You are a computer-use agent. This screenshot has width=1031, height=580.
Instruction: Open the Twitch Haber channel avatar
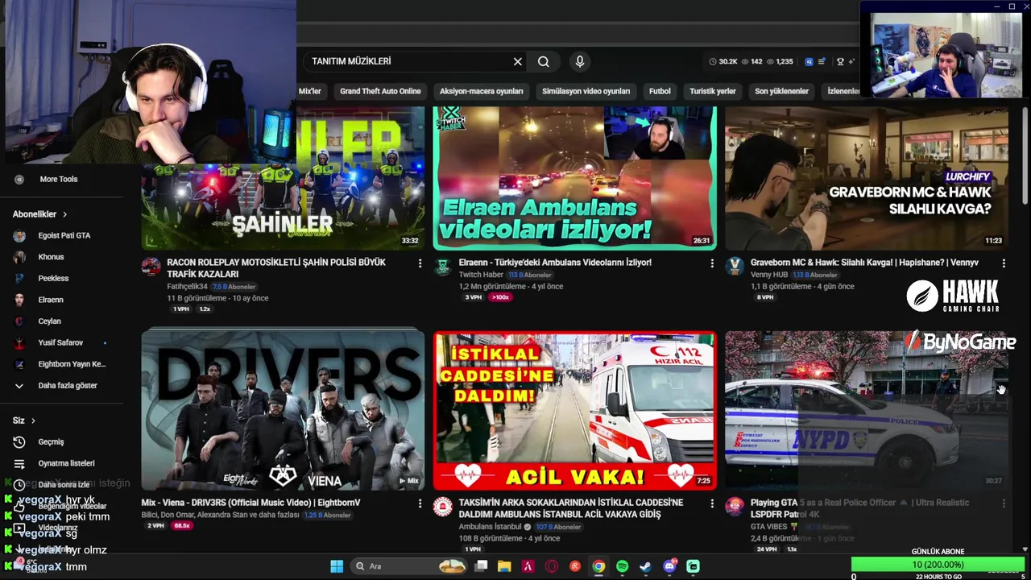pos(442,267)
